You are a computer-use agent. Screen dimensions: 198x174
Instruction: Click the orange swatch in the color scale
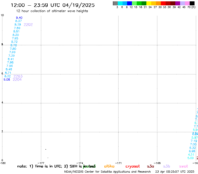(158, 3)
